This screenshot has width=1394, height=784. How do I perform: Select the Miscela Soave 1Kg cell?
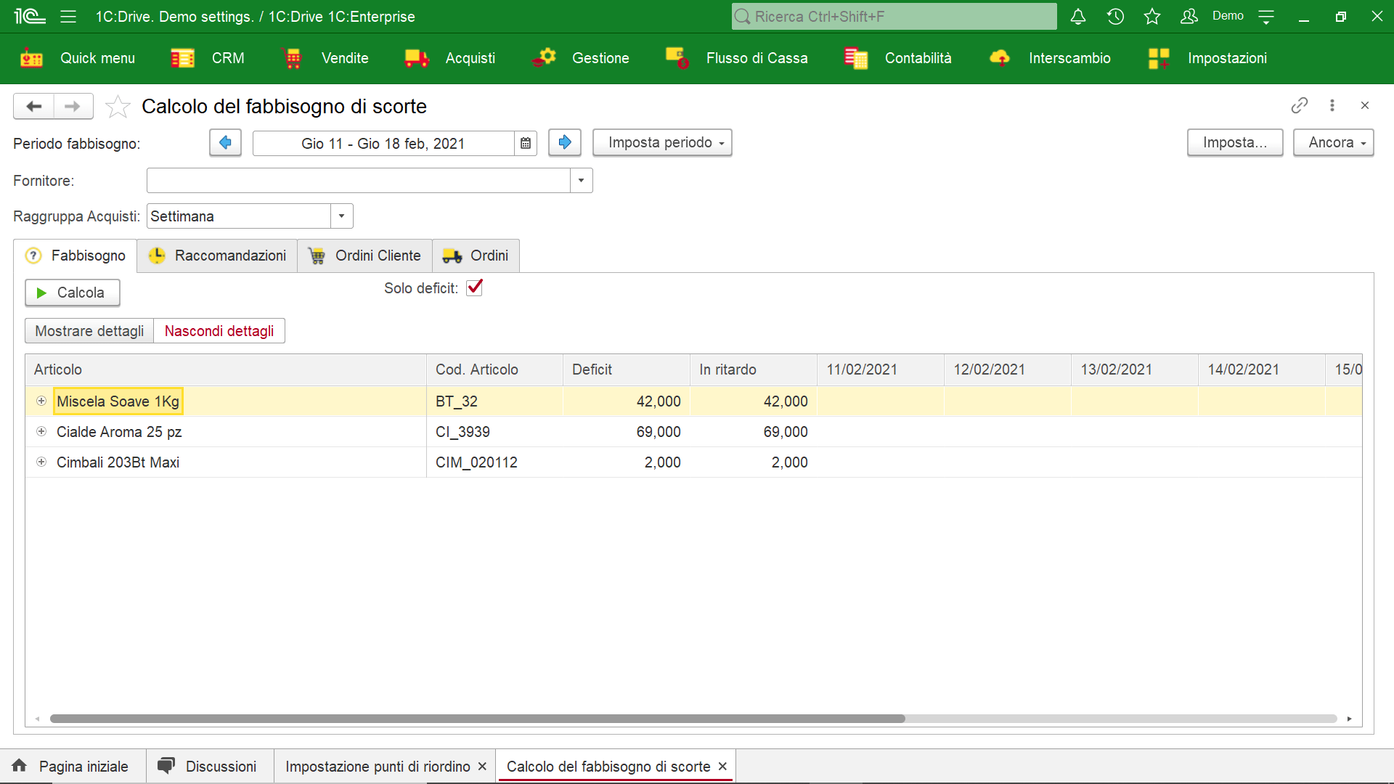[x=118, y=401]
